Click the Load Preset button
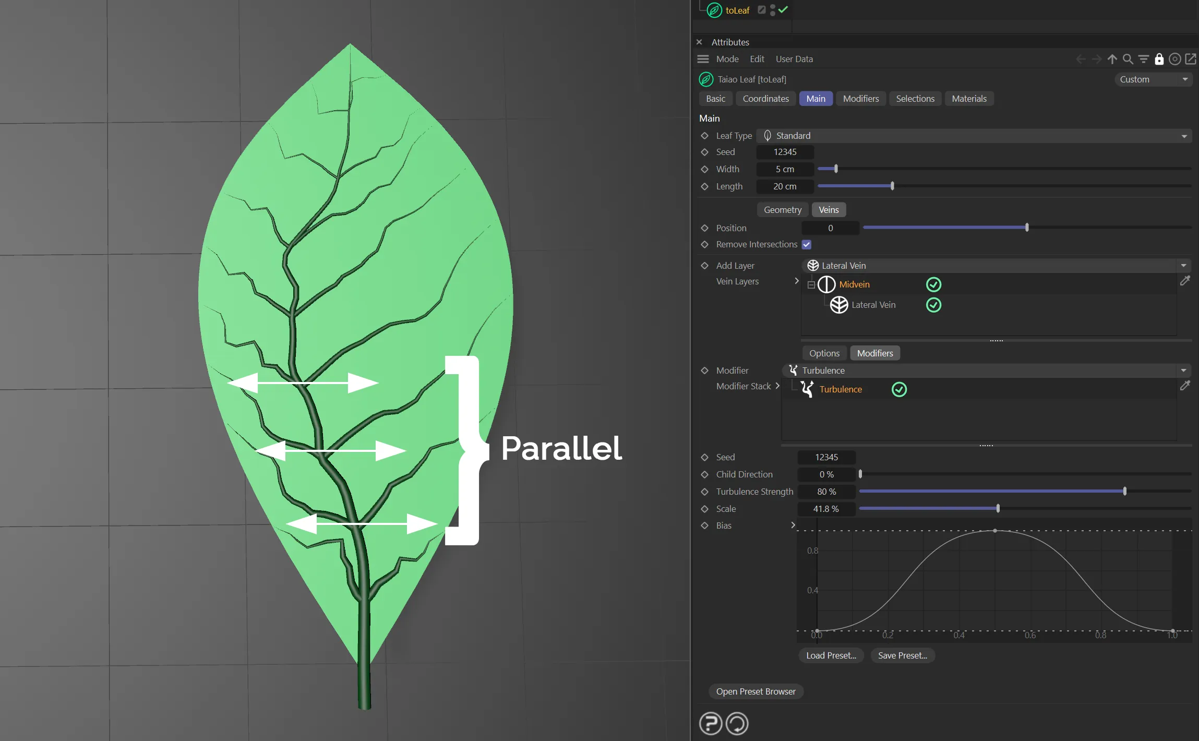 831,655
